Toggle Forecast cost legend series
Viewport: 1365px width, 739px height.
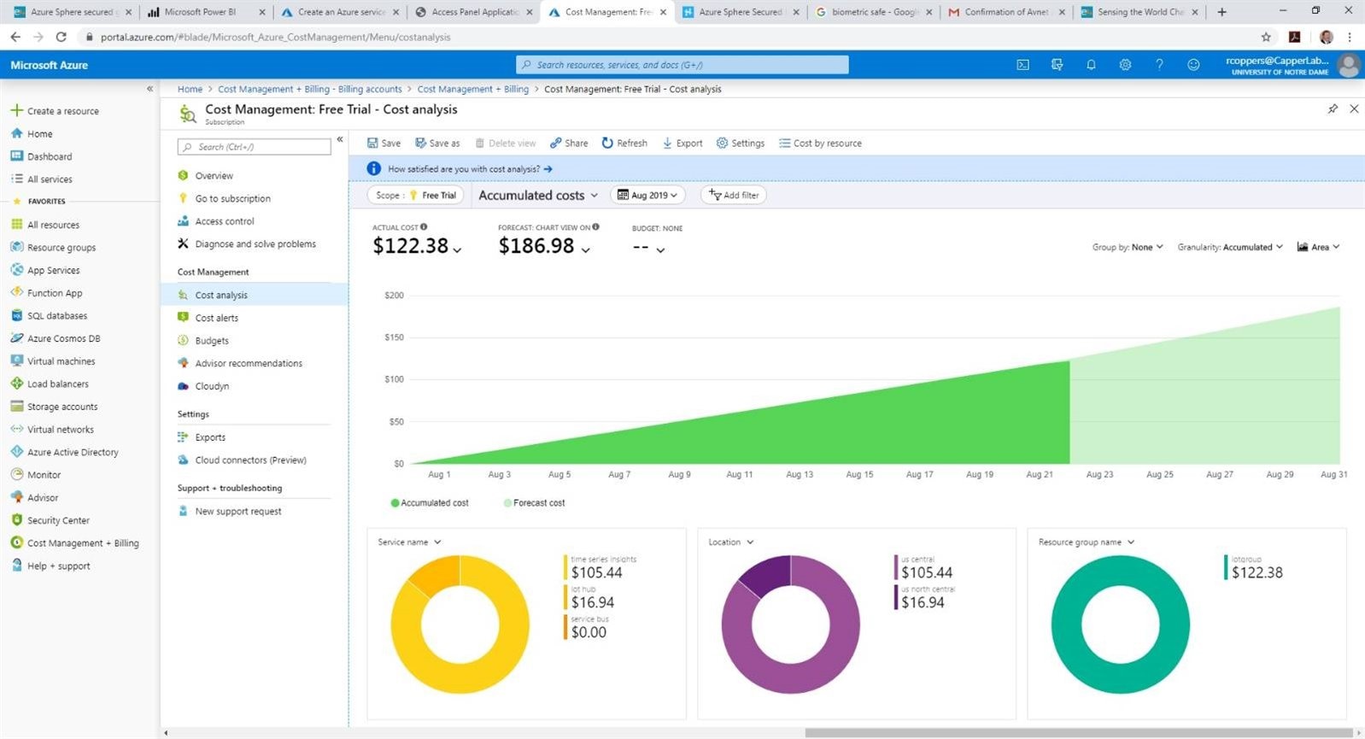point(535,503)
